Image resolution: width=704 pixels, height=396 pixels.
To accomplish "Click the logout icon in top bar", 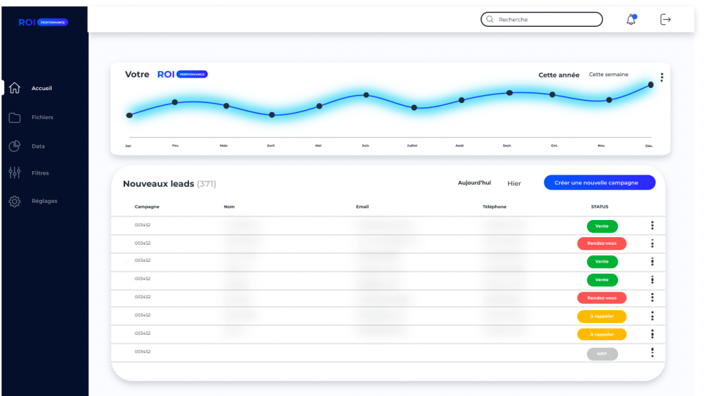I will click(665, 19).
